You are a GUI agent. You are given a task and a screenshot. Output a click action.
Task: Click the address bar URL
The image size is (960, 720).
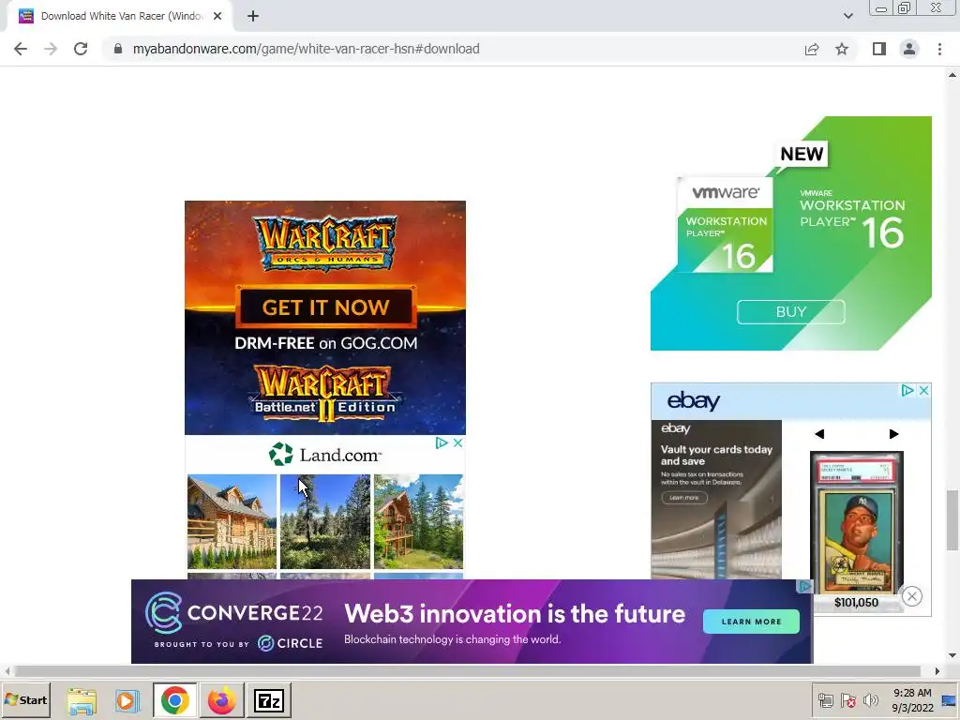point(307,49)
